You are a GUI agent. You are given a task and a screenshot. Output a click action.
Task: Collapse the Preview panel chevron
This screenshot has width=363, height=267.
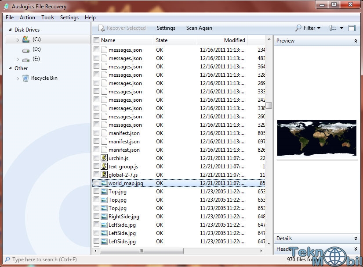click(x=356, y=41)
